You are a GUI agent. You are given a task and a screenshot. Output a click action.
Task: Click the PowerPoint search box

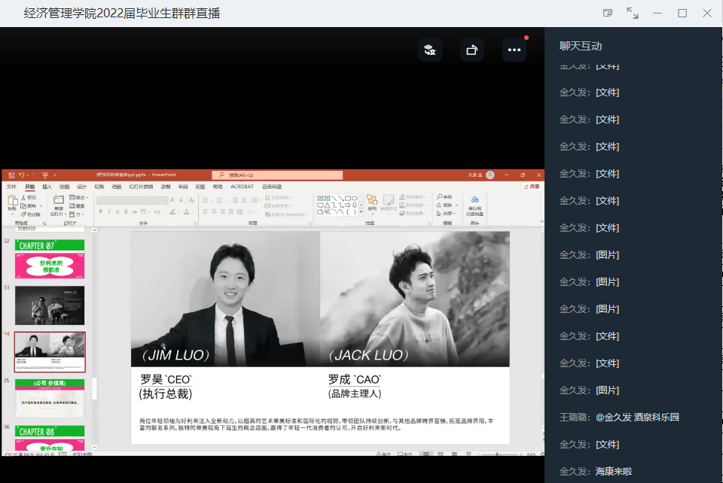[277, 175]
